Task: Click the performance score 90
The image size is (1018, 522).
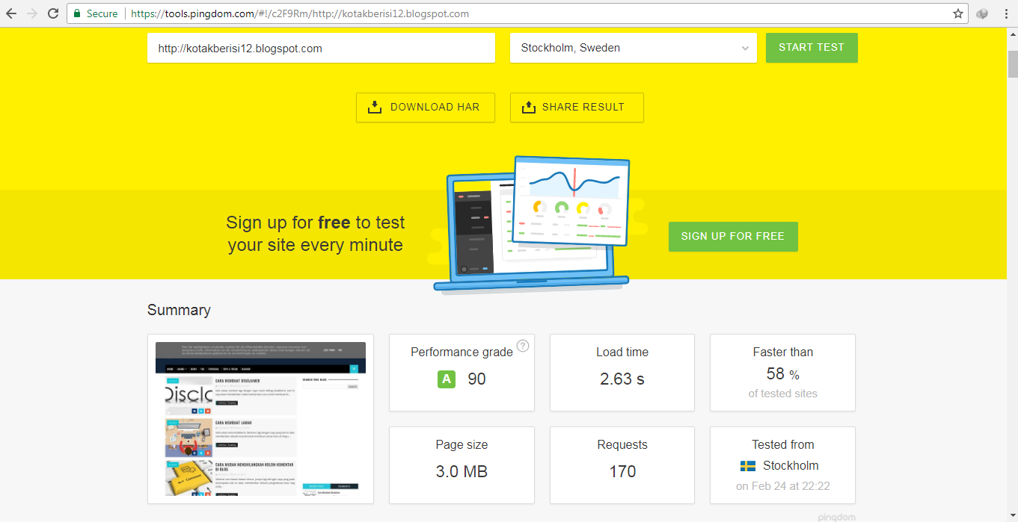Action: [x=476, y=379]
